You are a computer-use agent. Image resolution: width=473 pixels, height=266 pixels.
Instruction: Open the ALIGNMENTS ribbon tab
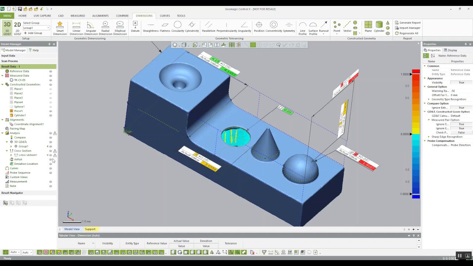tap(100, 16)
